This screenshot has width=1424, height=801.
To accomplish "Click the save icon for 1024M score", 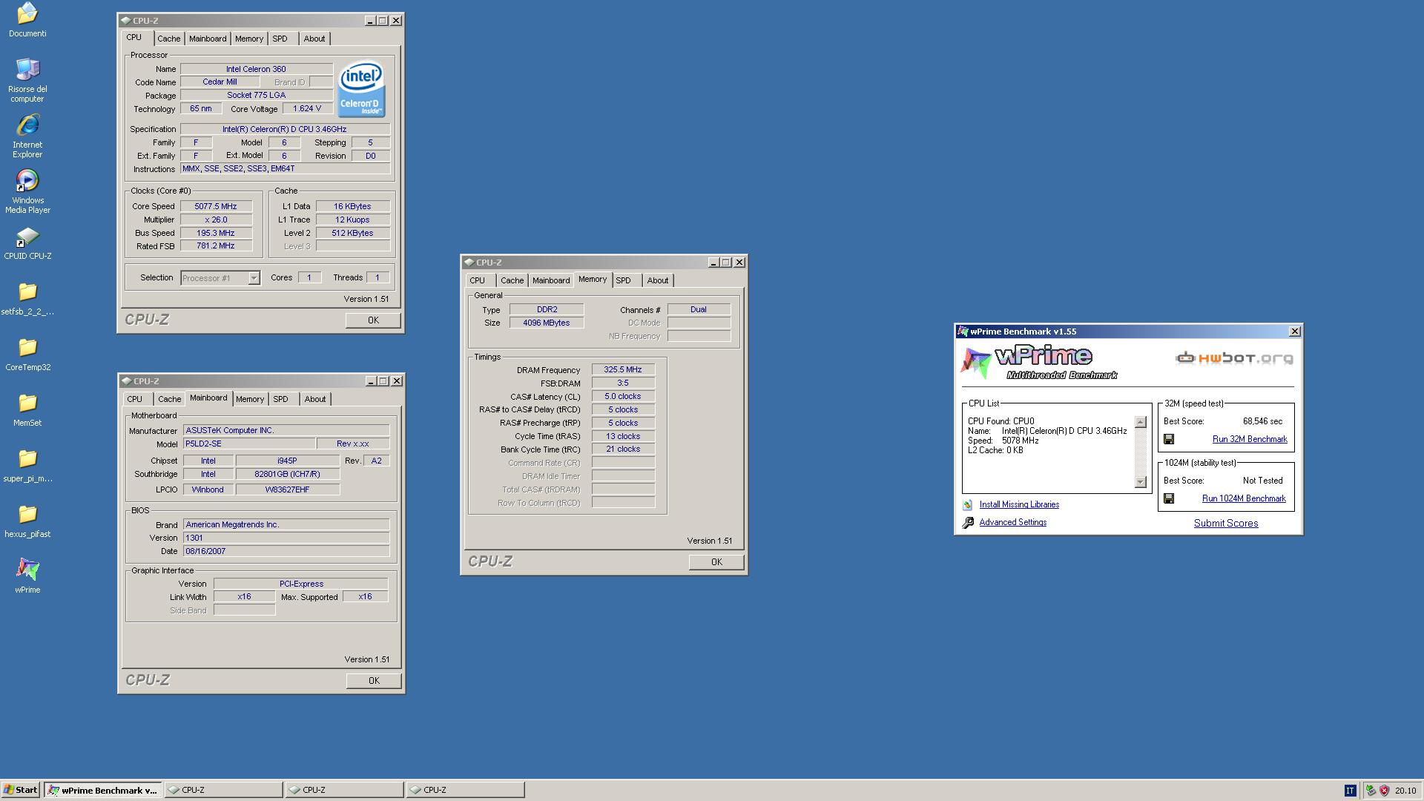I will (x=1169, y=498).
